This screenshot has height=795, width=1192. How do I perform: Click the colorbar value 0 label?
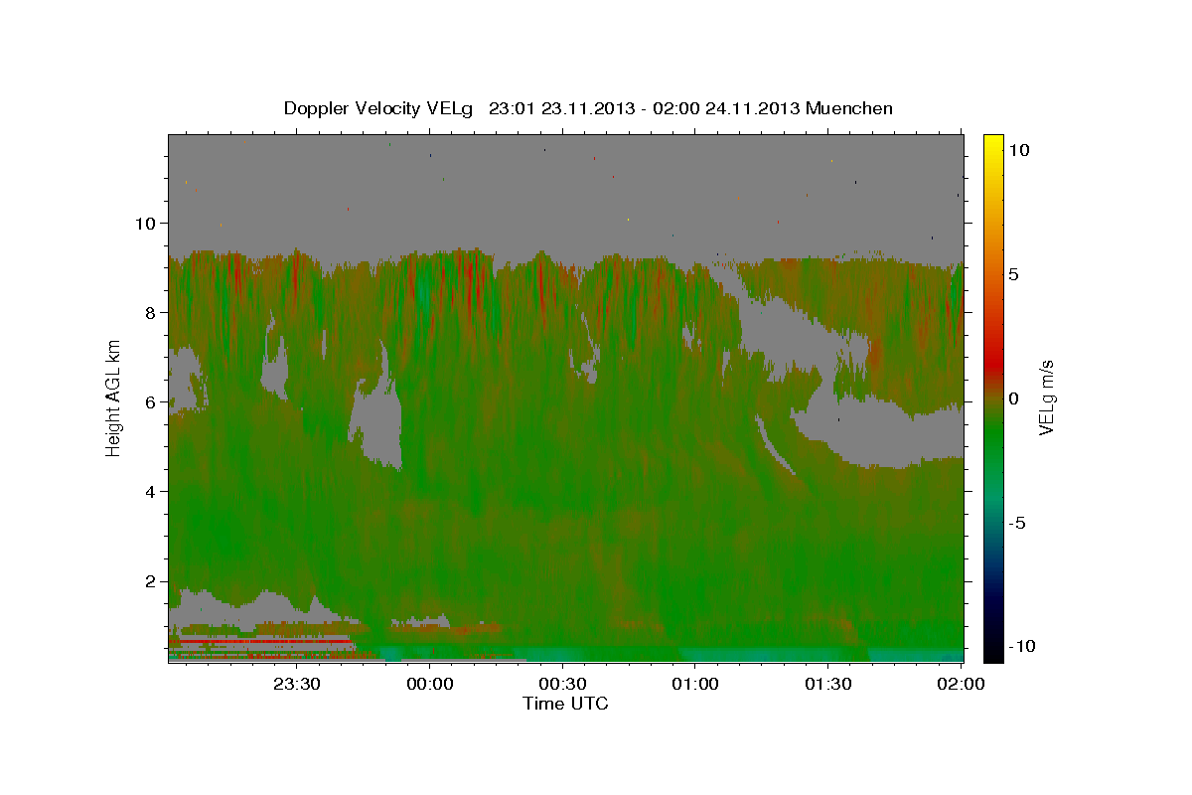tap(1014, 398)
